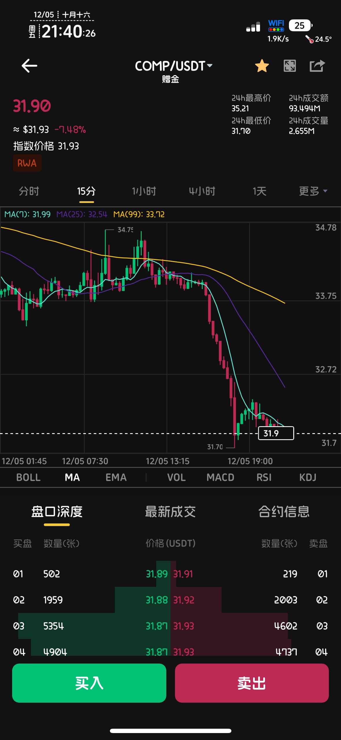Tap the WIFI status indicator
This screenshot has height=740, width=341.
pyautogui.click(x=276, y=25)
